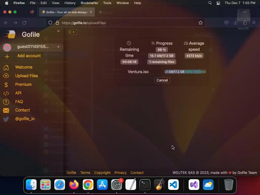List all tabs dropdown chevron
Image resolution: width=260 pixels, height=195 pixels.
[x=245, y=12]
